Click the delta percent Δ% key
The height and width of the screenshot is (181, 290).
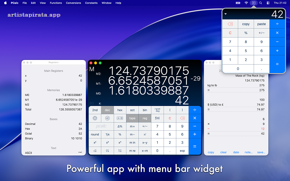point(120,126)
